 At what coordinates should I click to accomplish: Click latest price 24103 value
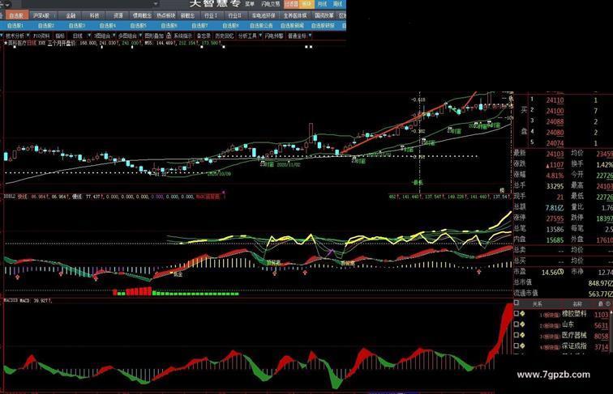[x=555, y=154]
